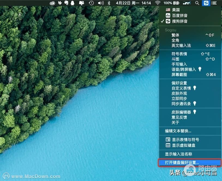
Task: Open 偏好设置 in the Sogou menu
Action: coord(179,83)
